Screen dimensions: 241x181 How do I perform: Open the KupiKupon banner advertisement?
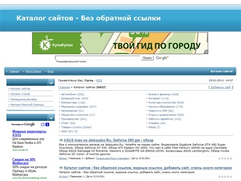[120, 43]
